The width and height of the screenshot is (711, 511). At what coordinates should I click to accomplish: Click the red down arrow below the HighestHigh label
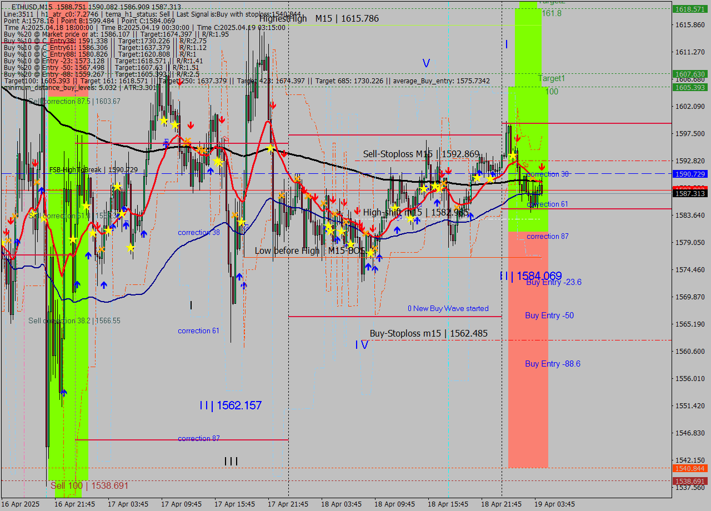click(273, 105)
